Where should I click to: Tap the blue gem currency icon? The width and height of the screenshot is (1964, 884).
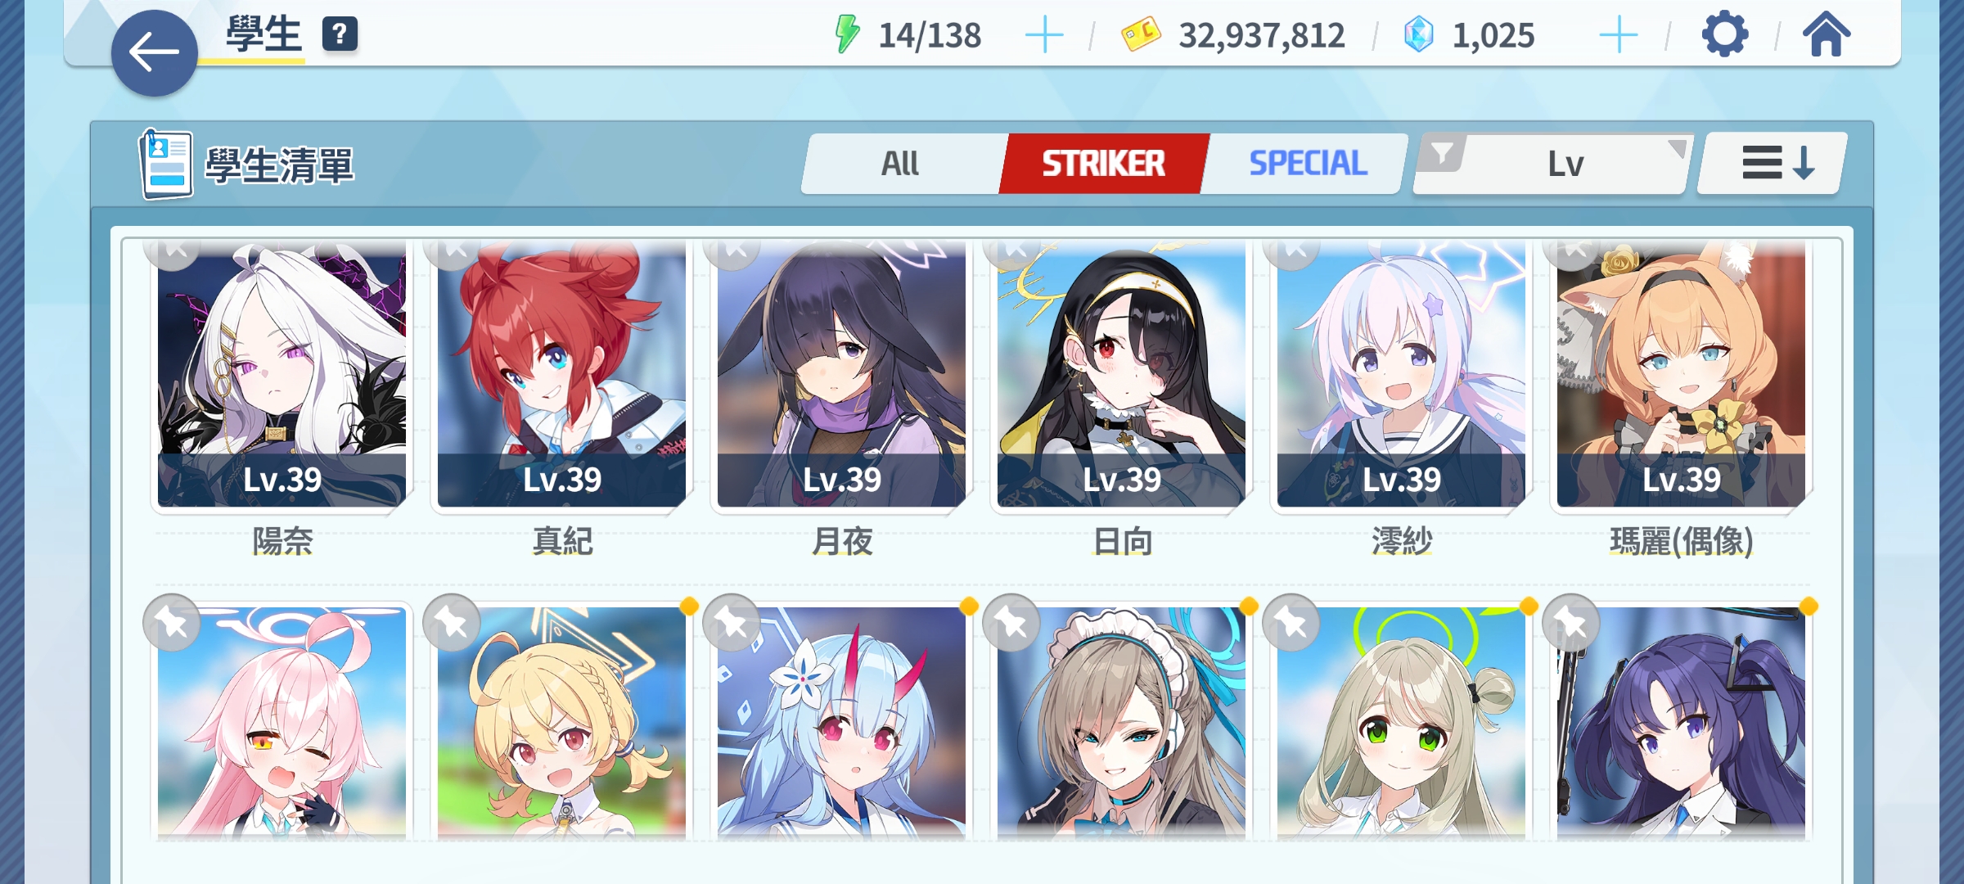pos(1419,35)
